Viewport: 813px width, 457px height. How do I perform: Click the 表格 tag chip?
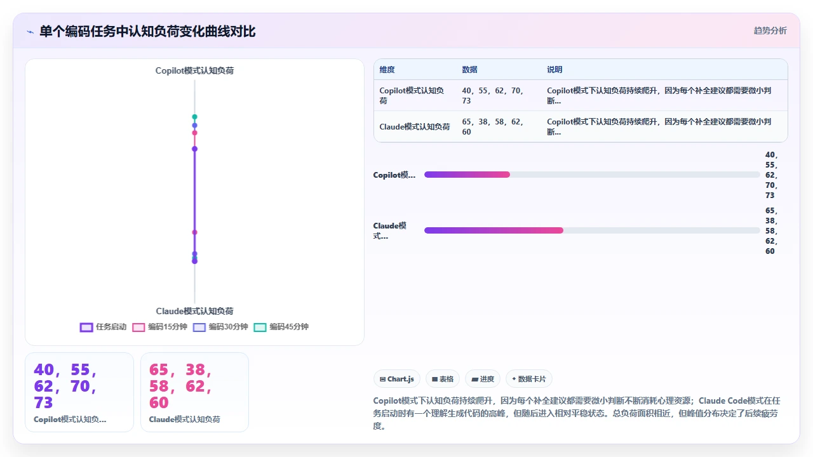click(x=443, y=379)
